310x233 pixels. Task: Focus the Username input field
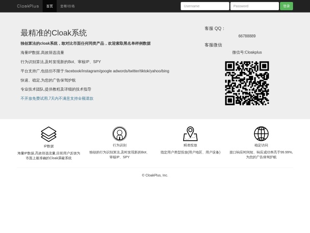point(205,6)
